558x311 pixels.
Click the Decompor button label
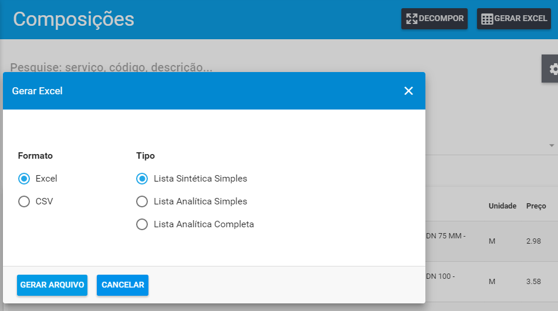(x=441, y=19)
